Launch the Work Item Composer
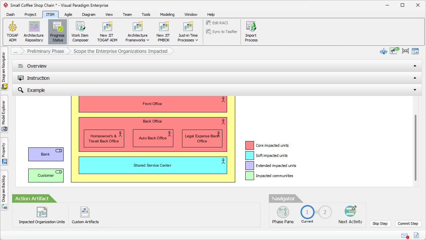The height and width of the screenshot is (240, 426). tap(80, 31)
